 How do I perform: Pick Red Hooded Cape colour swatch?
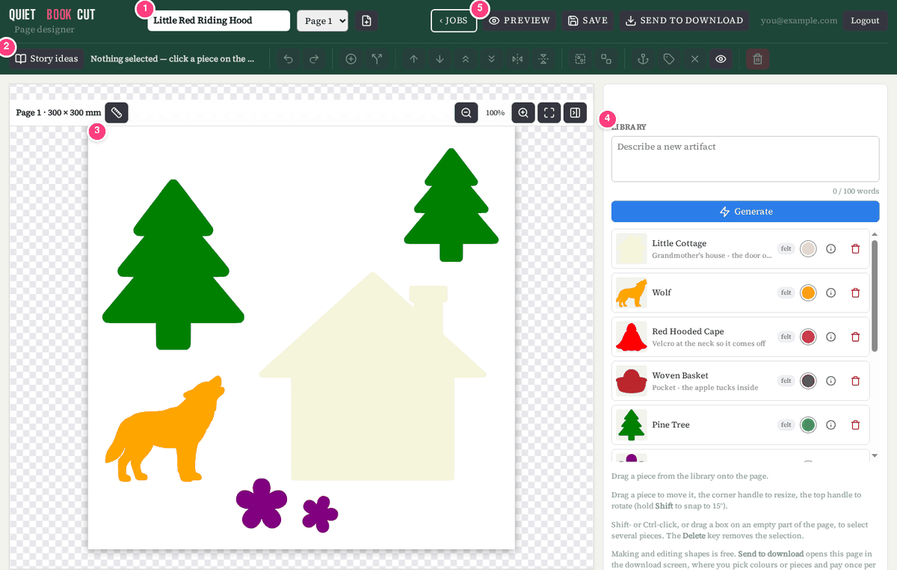808,337
